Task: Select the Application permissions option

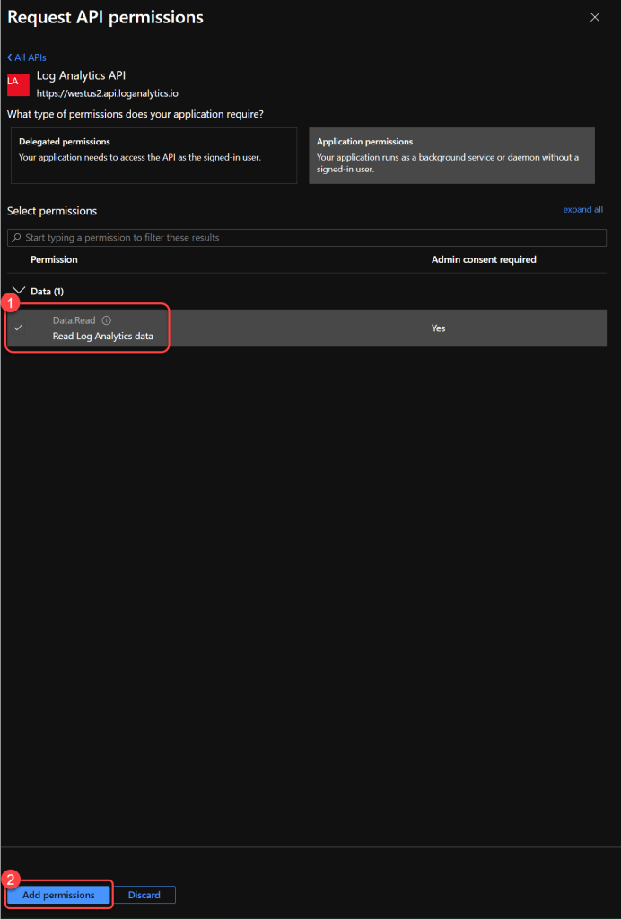Action: tap(451, 155)
